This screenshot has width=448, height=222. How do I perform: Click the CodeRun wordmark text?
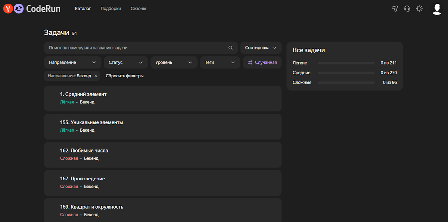43,9
